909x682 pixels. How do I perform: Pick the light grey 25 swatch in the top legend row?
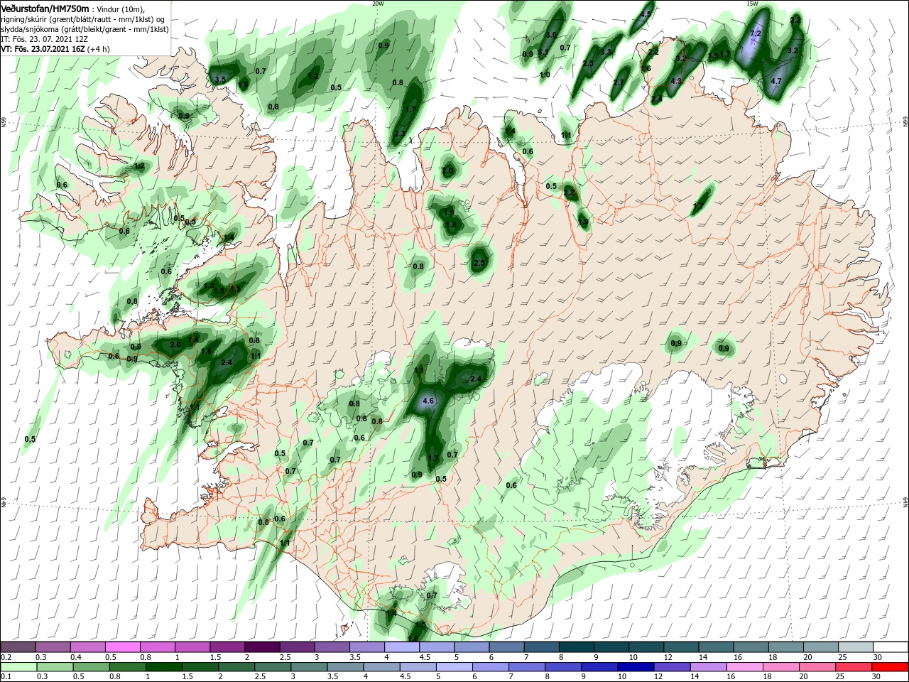(x=855, y=646)
